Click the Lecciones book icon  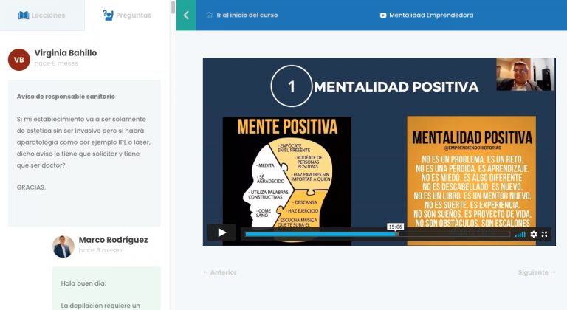tap(24, 15)
